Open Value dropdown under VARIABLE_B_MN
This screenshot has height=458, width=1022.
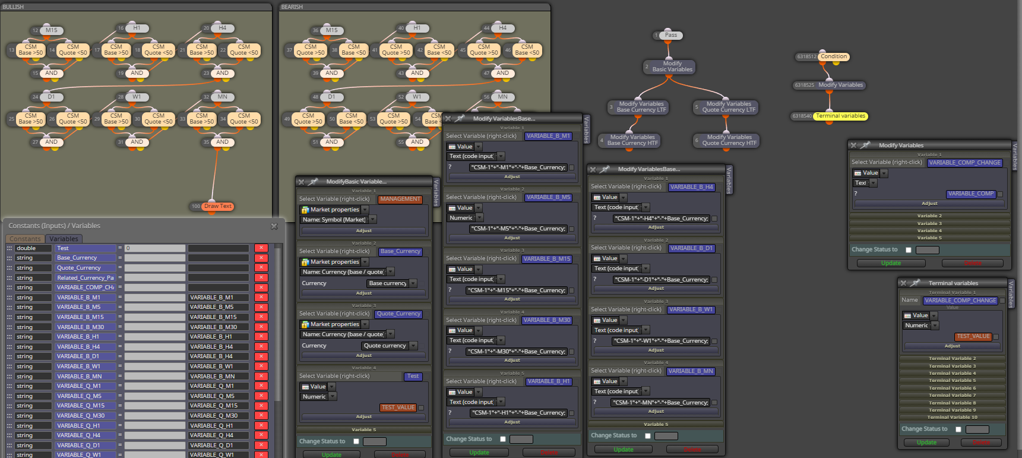623,381
